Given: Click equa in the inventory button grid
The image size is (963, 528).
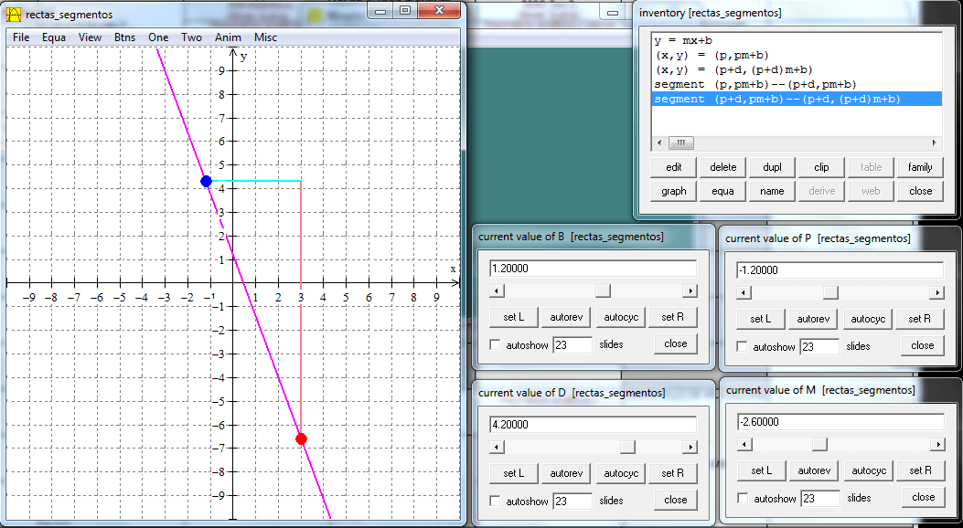Looking at the screenshot, I should 722,190.
